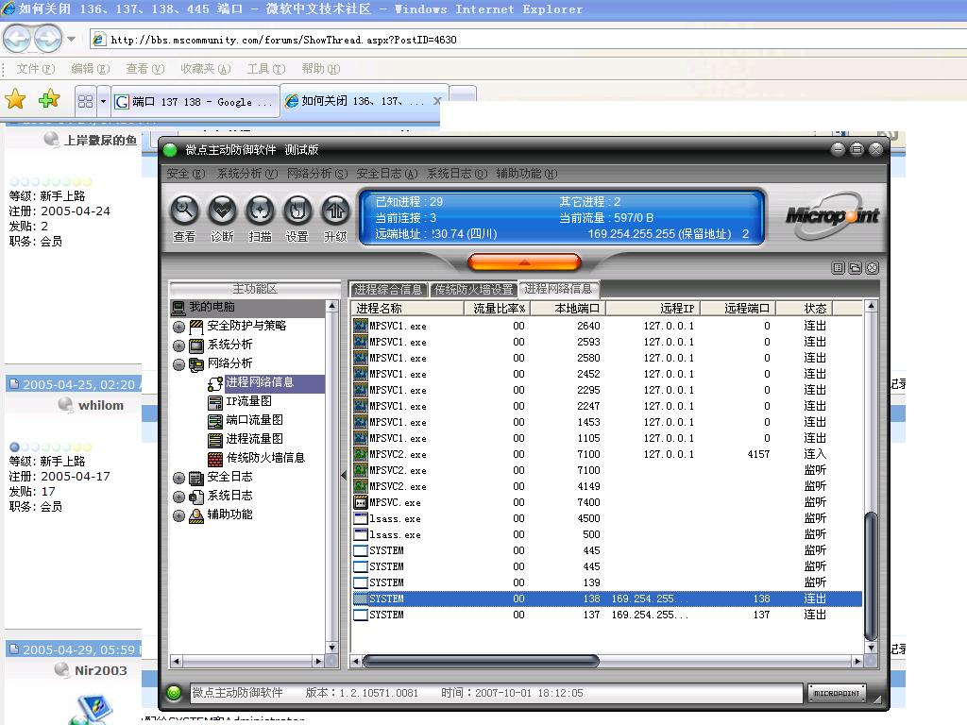Open the 诊断 heart diagnostic tool

222,211
